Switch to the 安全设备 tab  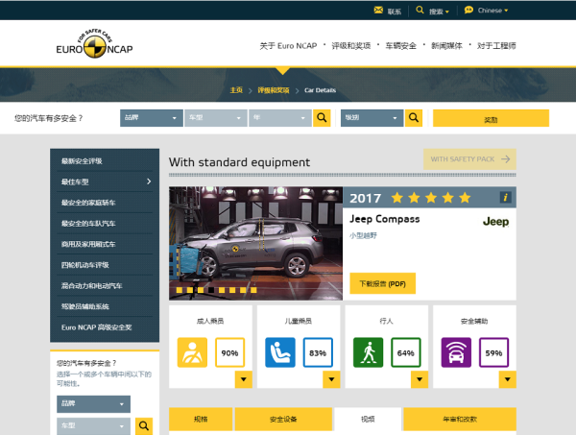coord(283,419)
